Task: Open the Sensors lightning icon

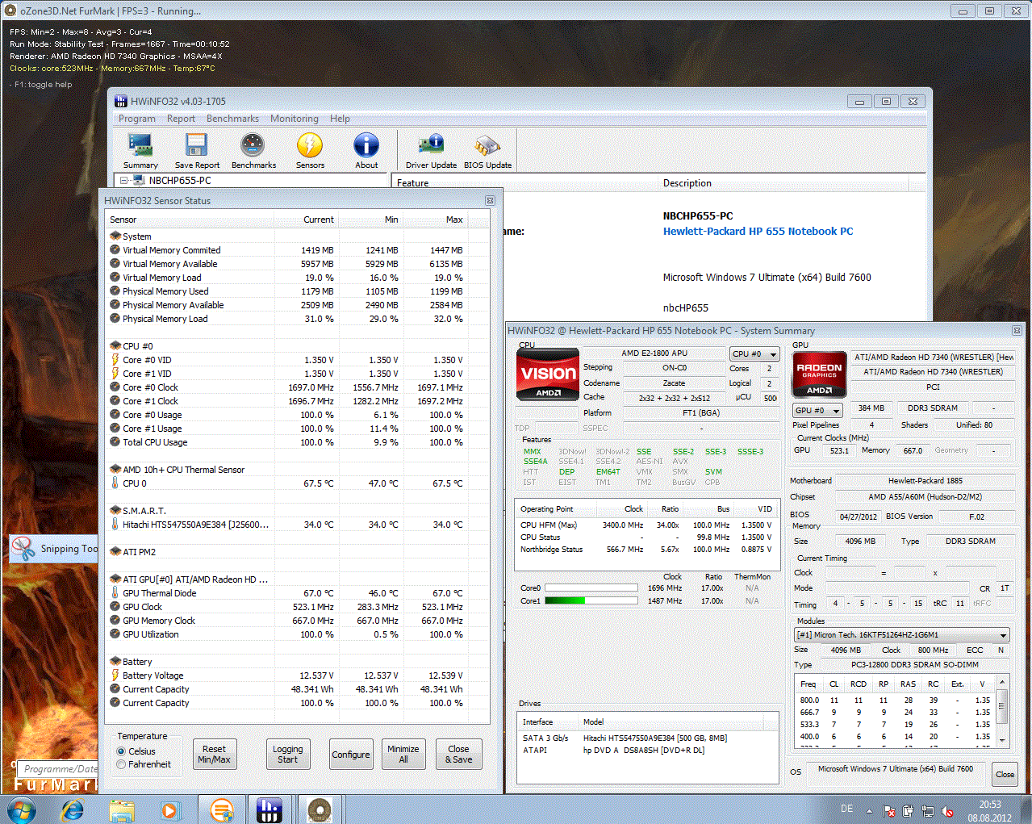Action: tap(310, 151)
